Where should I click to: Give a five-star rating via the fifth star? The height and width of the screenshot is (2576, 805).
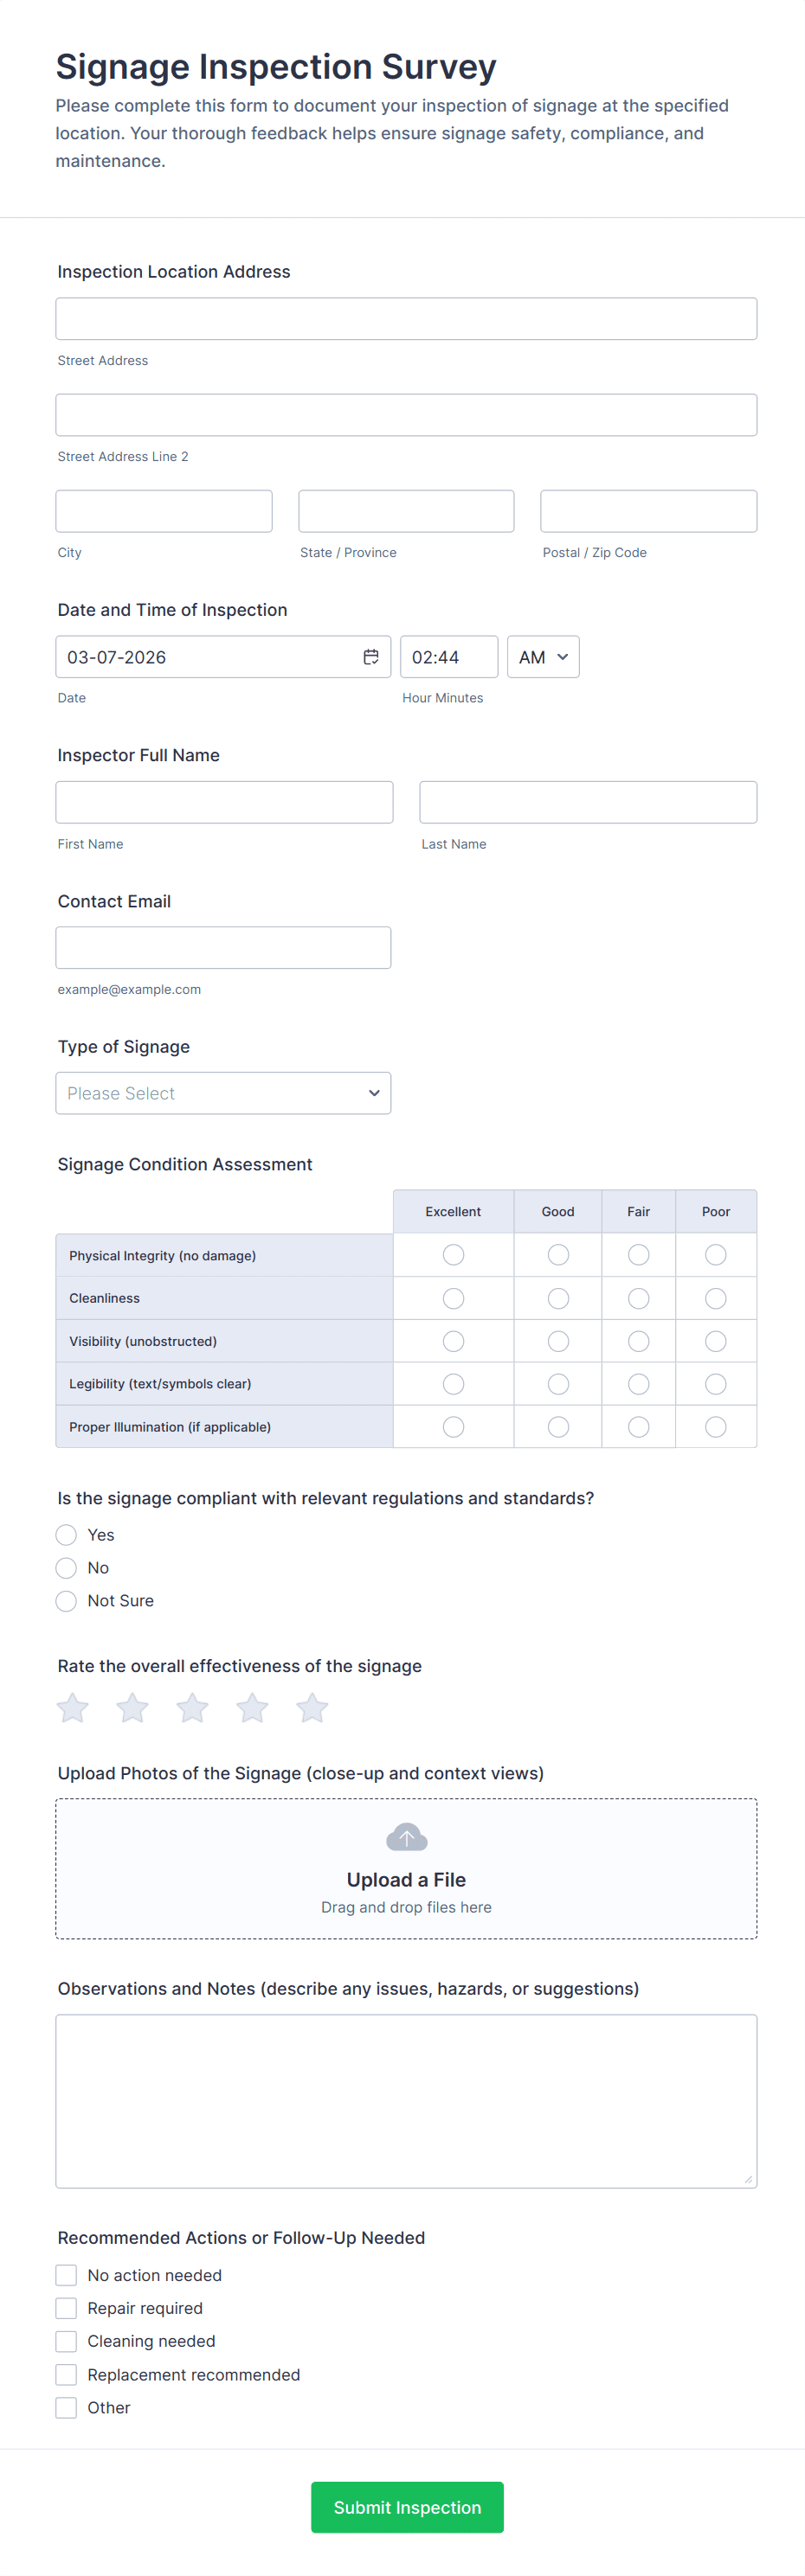pyautogui.click(x=312, y=1708)
